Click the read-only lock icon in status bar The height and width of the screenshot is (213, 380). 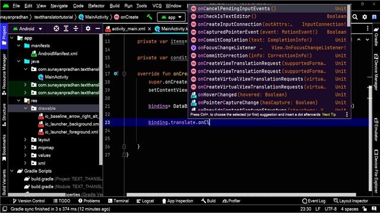[x=365, y=209]
